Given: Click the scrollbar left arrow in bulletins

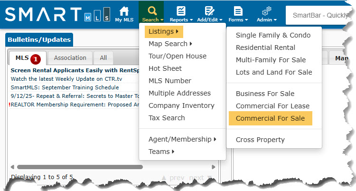Looking at the screenshot, I should (x=12, y=167).
